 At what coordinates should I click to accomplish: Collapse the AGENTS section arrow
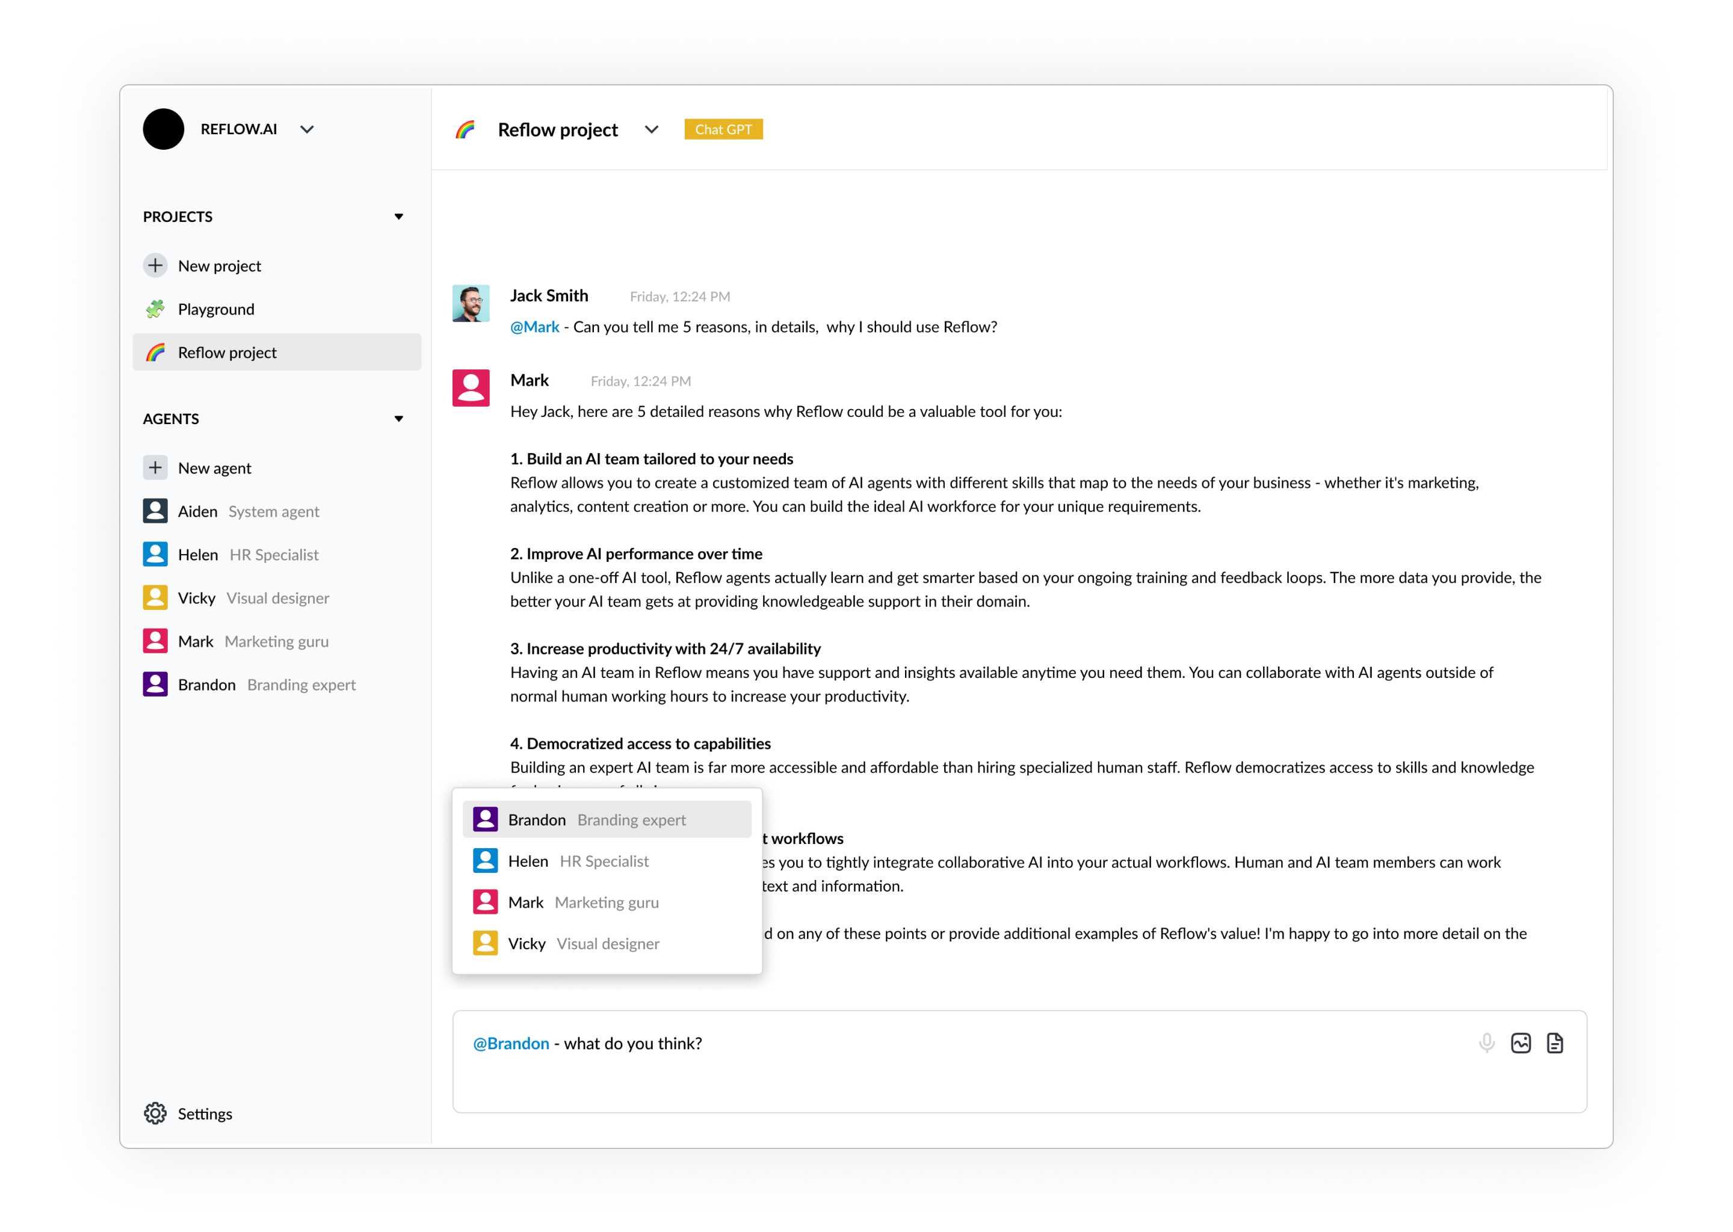398,419
